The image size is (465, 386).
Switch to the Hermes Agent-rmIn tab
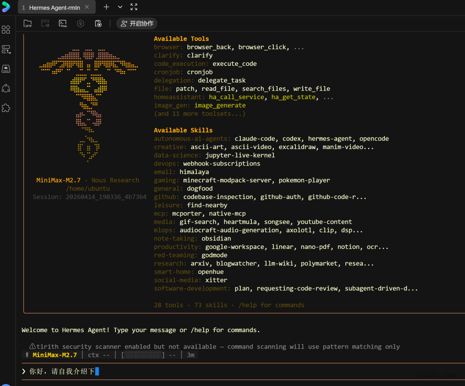54,8
